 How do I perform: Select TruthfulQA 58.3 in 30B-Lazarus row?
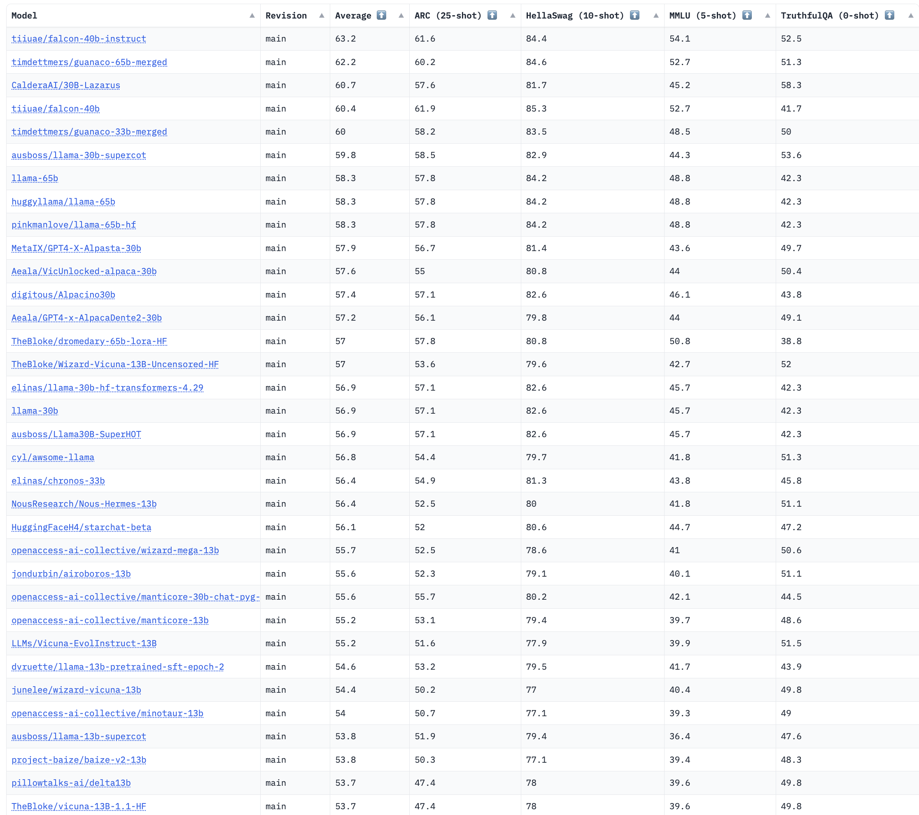click(x=791, y=86)
